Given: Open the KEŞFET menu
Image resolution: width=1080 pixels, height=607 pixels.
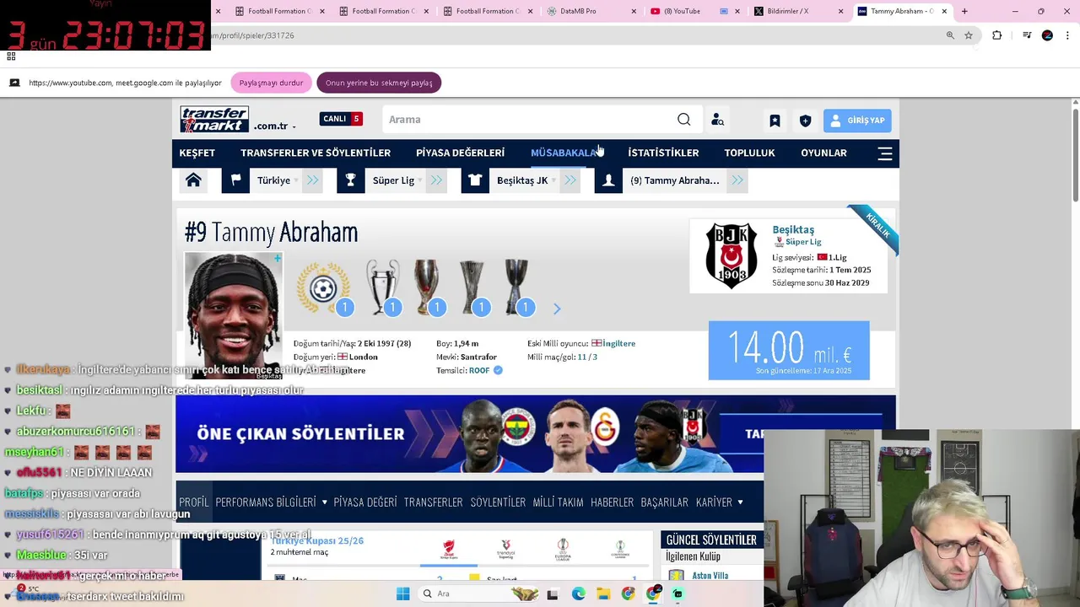Looking at the screenshot, I should pyautogui.click(x=197, y=153).
